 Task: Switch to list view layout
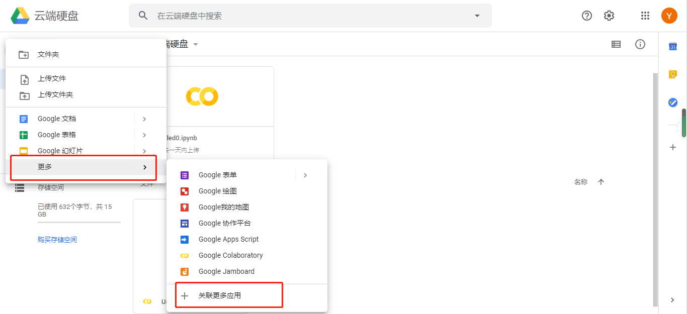(616, 44)
